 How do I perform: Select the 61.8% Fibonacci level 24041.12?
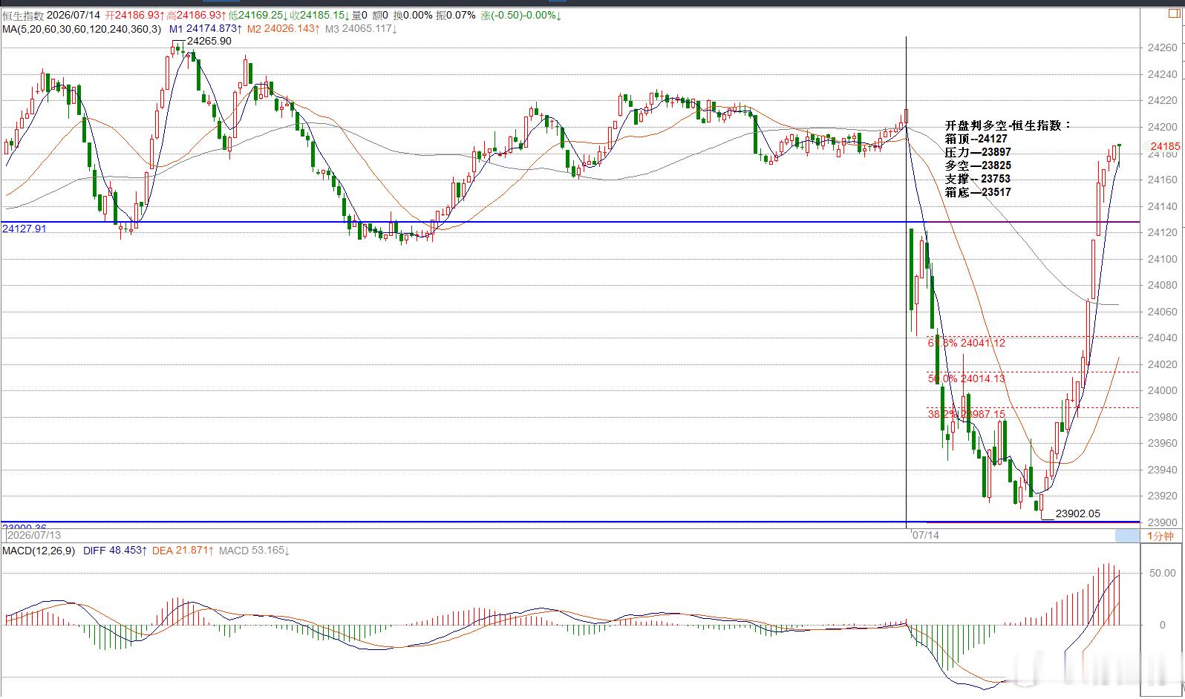click(x=967, y=343)
